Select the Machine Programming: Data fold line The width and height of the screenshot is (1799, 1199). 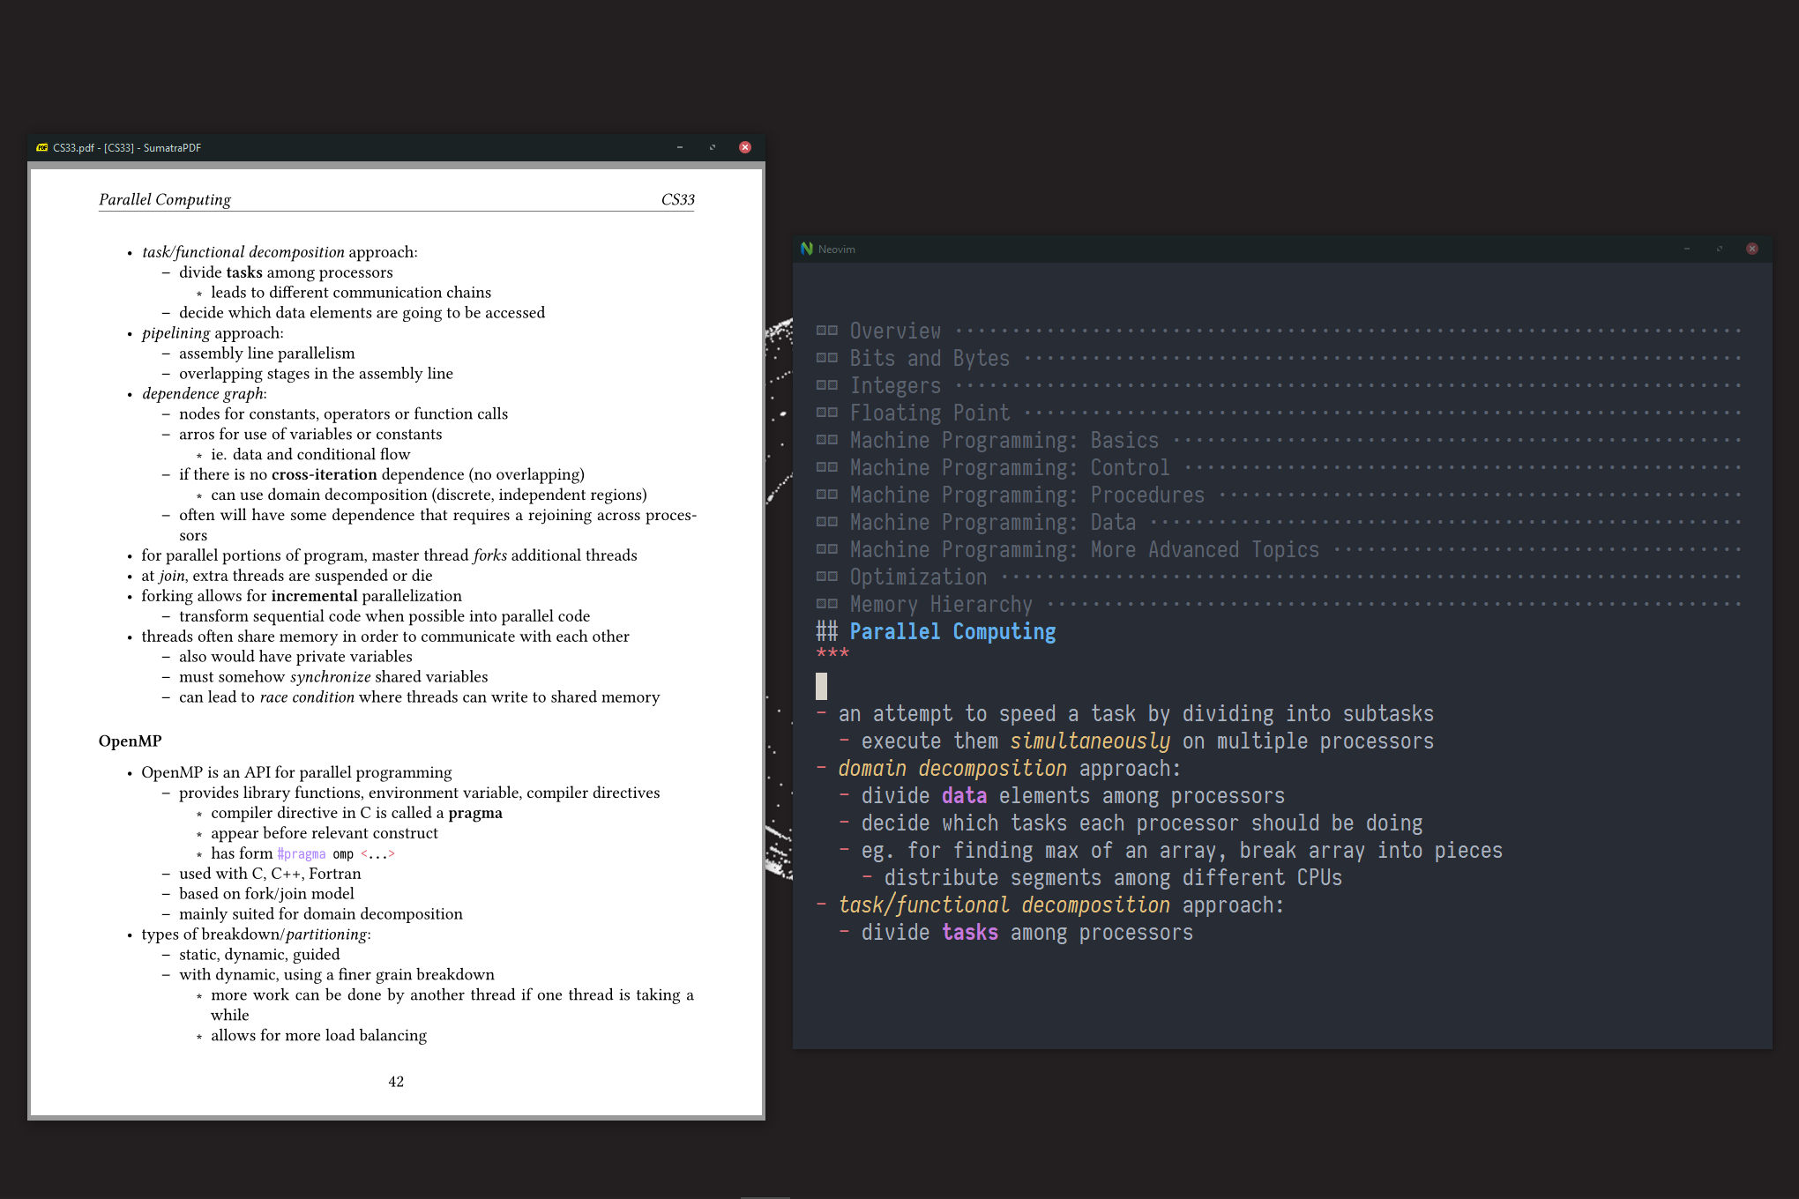pyautogui.click(x=992, y=522)
